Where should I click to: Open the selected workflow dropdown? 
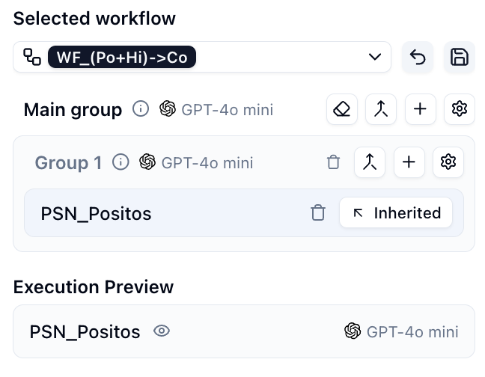coord(374,58)
